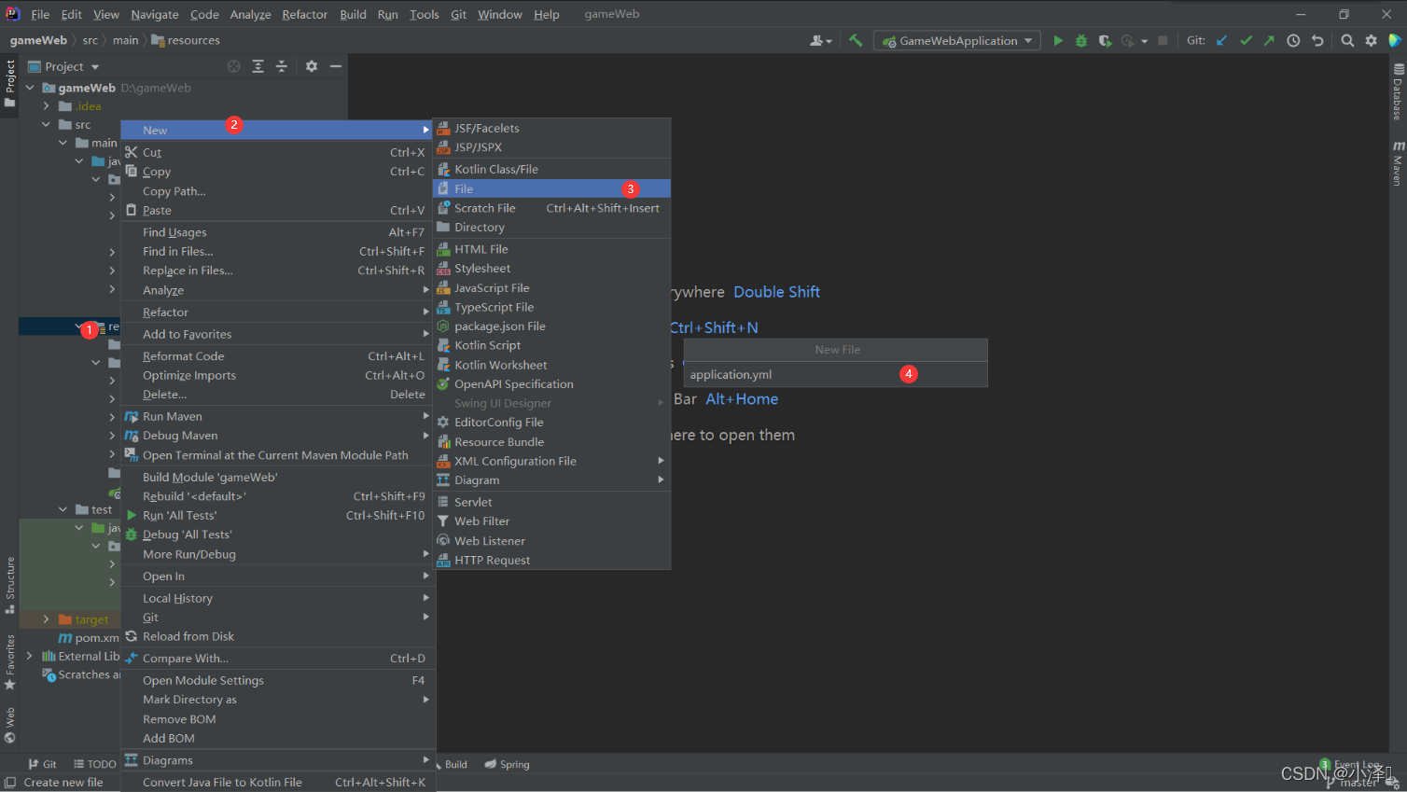1407x792 pixels.
Task: Choose HTML File in submenu
Action: [551, 249]
